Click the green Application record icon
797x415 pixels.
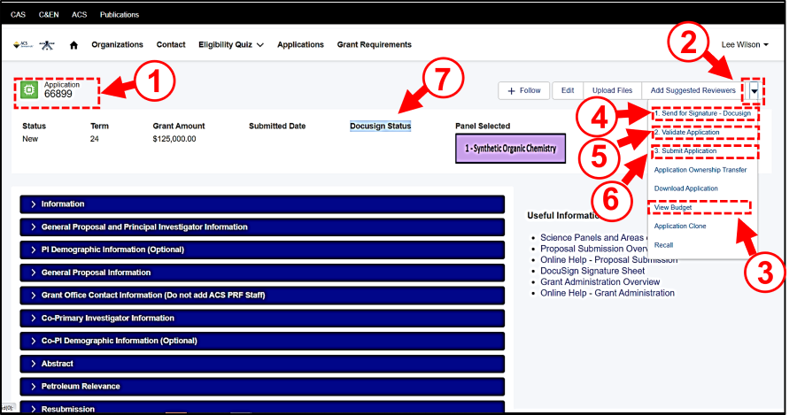point(29,90)
